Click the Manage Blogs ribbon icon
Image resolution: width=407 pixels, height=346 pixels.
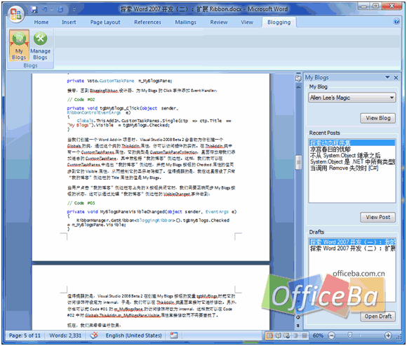point(40,46)
